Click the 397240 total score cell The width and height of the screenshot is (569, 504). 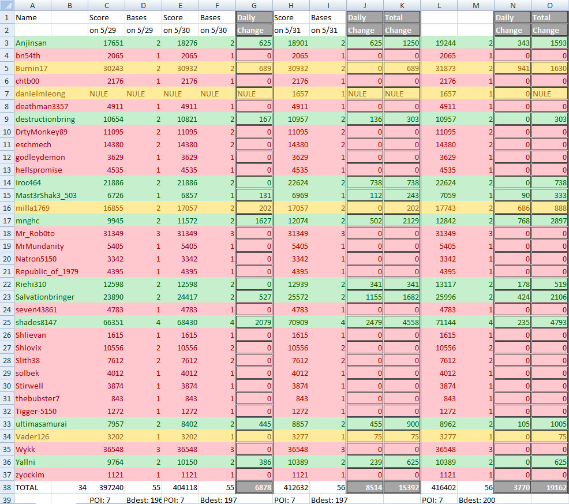(106, 487)
